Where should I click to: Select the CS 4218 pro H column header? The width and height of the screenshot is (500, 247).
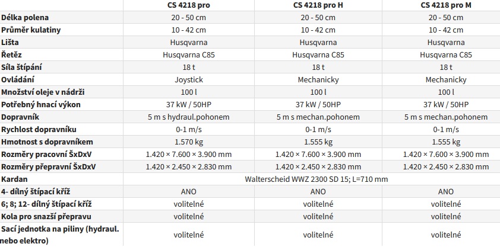pos(318,5)
